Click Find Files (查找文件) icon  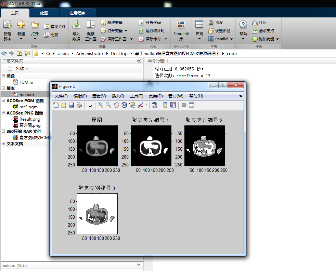[x=47, y=27]
